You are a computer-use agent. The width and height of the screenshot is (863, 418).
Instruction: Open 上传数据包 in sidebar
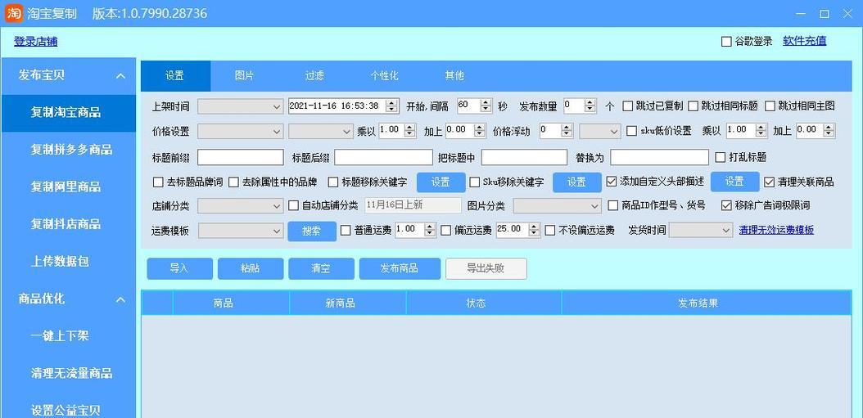68,262
